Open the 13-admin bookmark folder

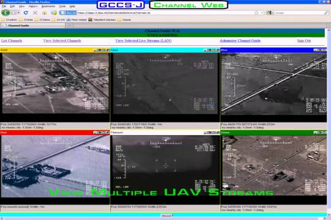tap(9, 20)
